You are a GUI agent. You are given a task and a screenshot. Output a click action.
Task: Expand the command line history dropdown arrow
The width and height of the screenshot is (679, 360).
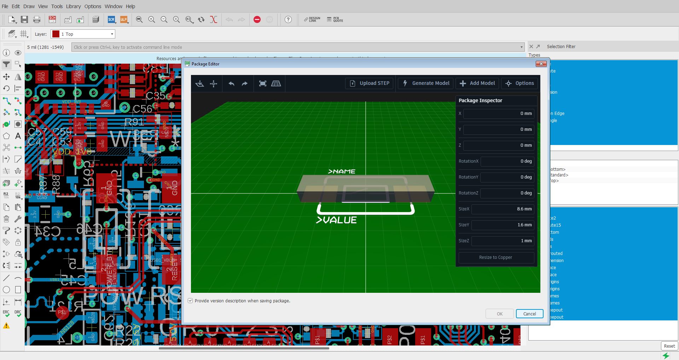point(522,47)
